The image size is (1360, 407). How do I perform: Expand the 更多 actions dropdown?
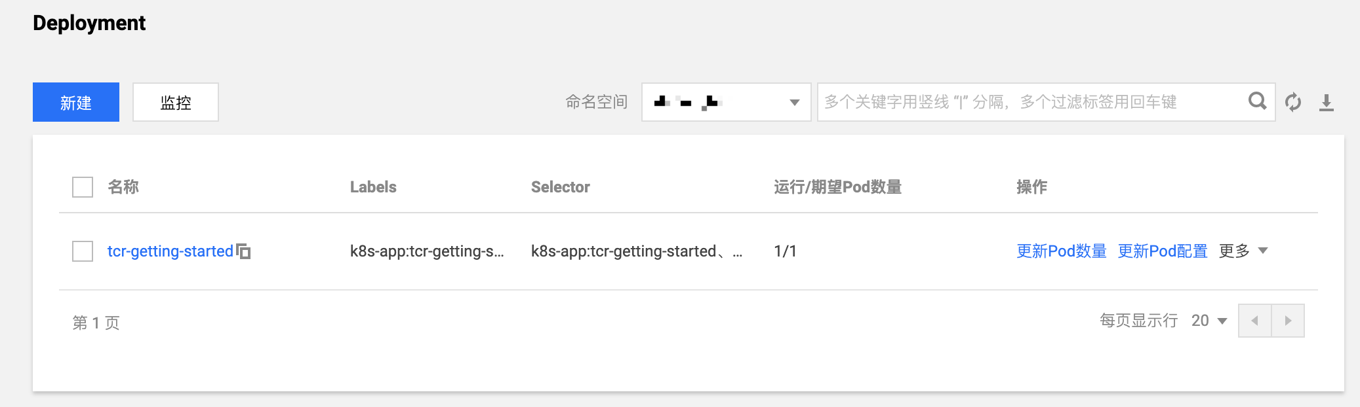coord(1243,251)
